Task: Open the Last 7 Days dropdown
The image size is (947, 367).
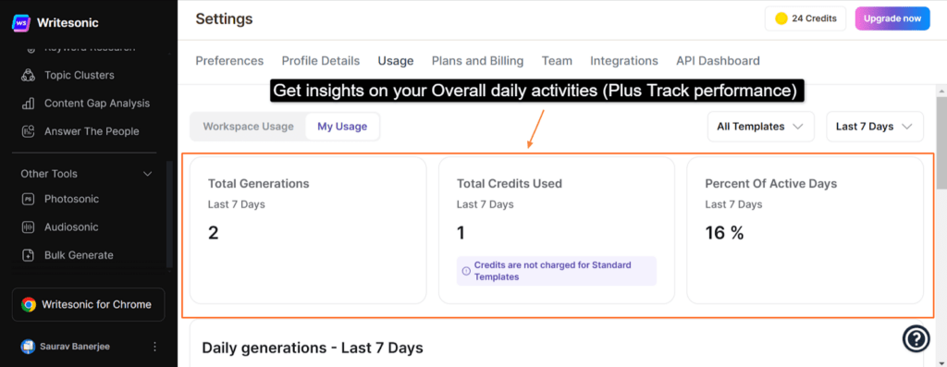Action: [x=875, y=127]
